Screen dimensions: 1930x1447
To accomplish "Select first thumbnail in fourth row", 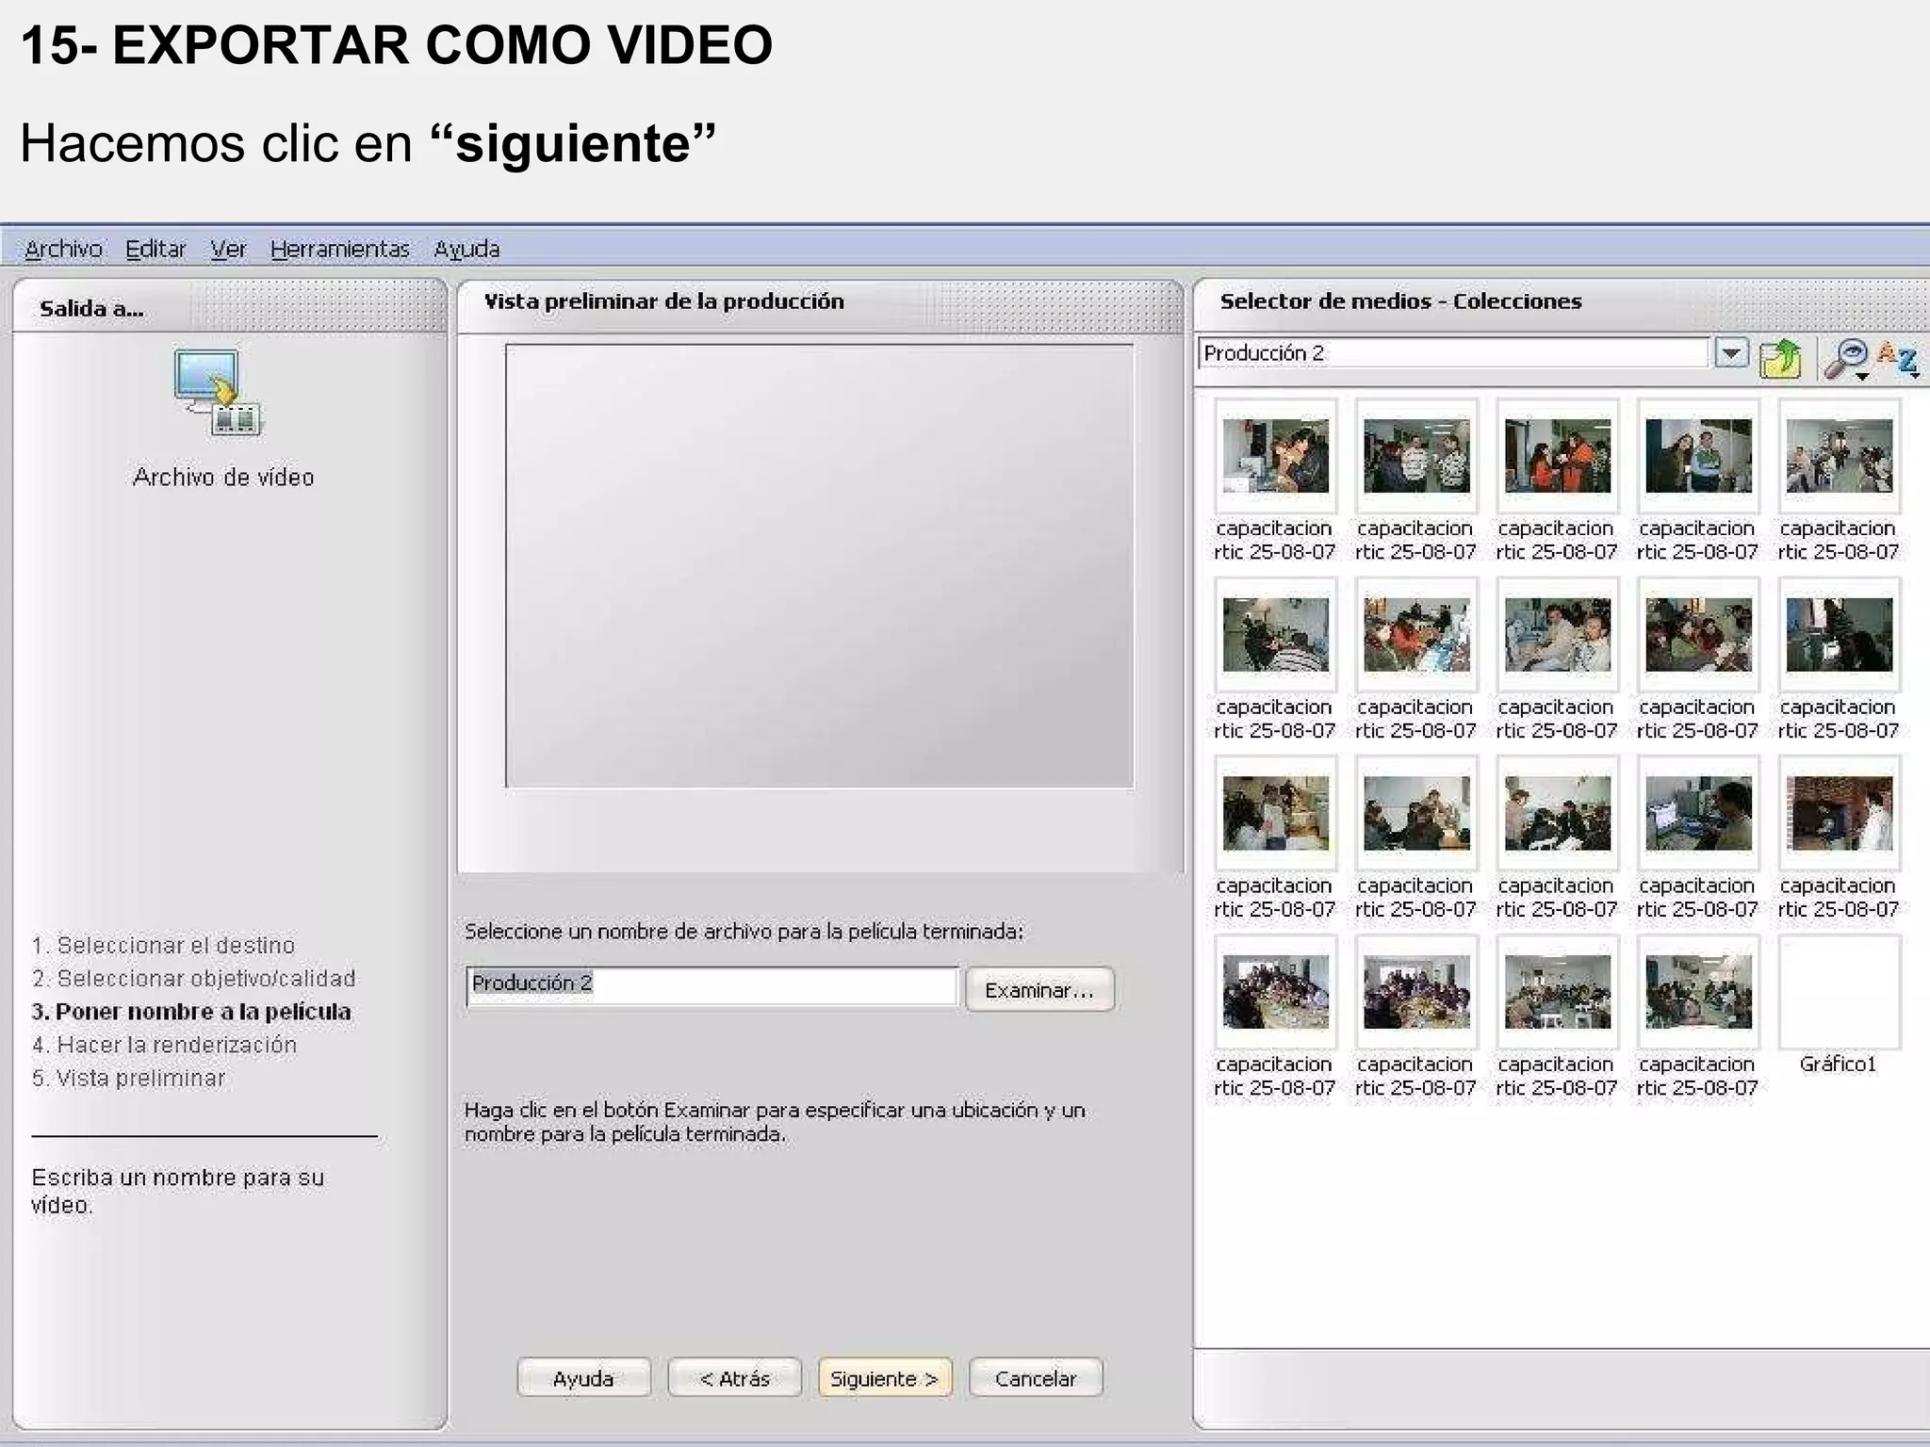I will click(x=1275, y=992).
